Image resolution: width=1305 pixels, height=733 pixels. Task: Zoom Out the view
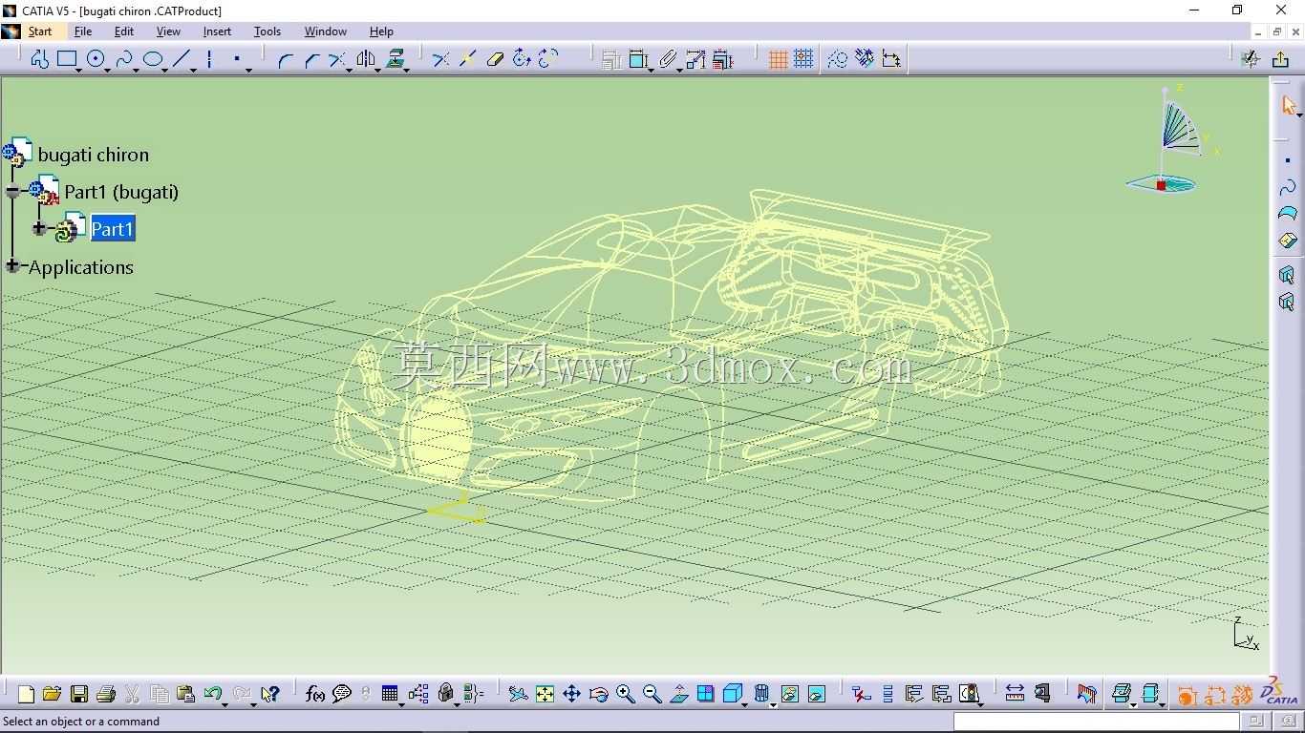click(652, 694)
